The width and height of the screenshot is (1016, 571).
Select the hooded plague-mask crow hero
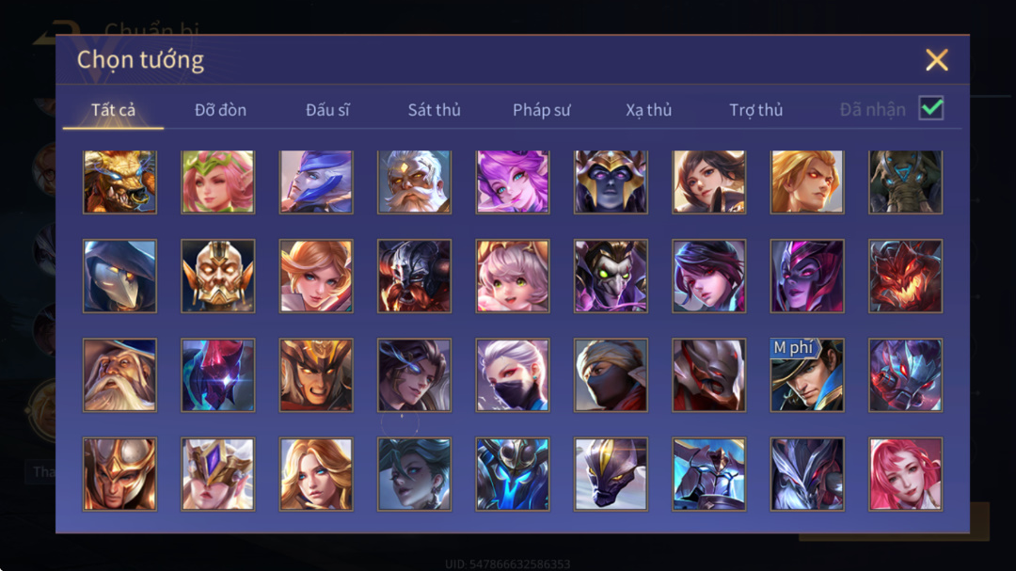coord(119,277)
